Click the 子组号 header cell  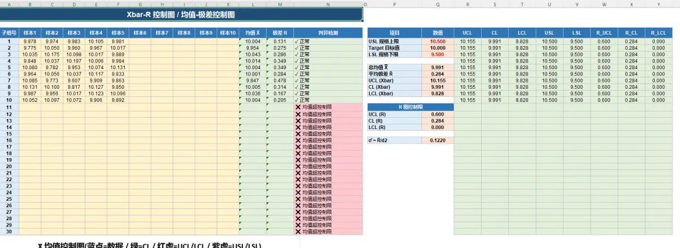pyautogui.click(x=9, y=33)
